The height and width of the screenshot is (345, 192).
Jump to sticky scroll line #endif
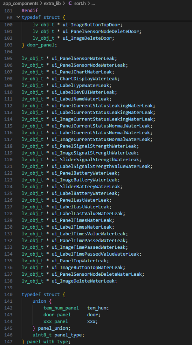pyautogui.click(x=30, y=10)
